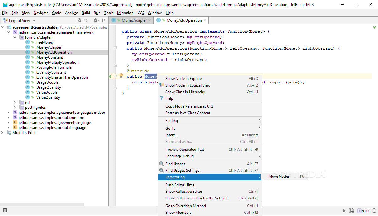Expand the agreementLanguage.sandbox node
Viewport: 378px width, 216px height.
(x=9, y=113)
